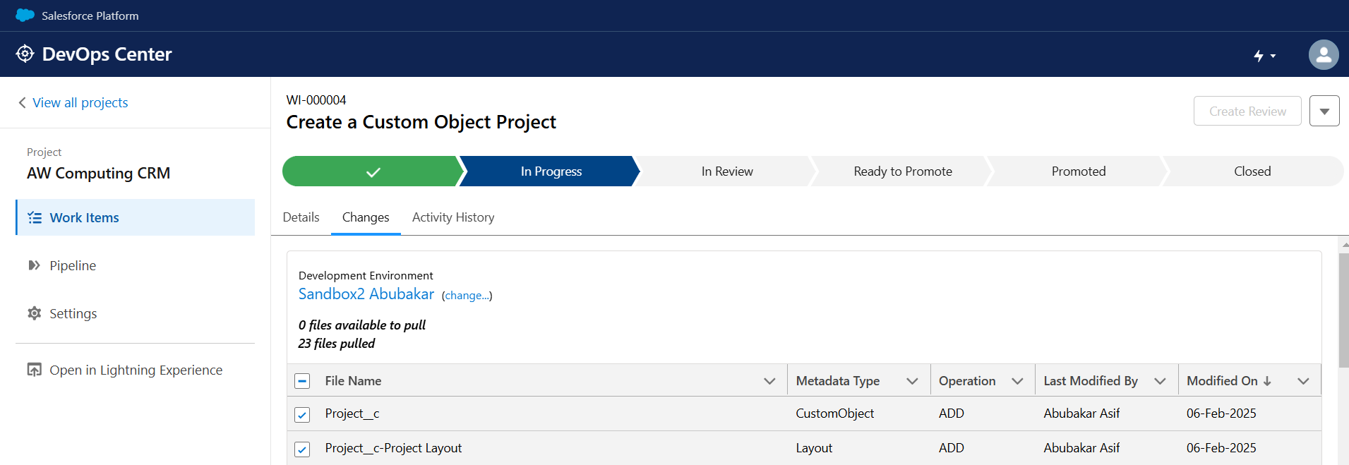Switch to the Details tab

pyautogui.click(x=301, y=217)
